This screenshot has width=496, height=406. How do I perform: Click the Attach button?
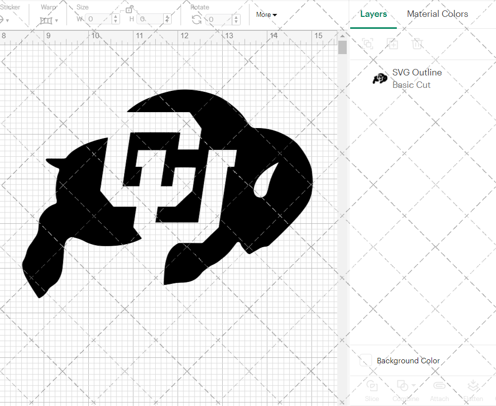439,391
